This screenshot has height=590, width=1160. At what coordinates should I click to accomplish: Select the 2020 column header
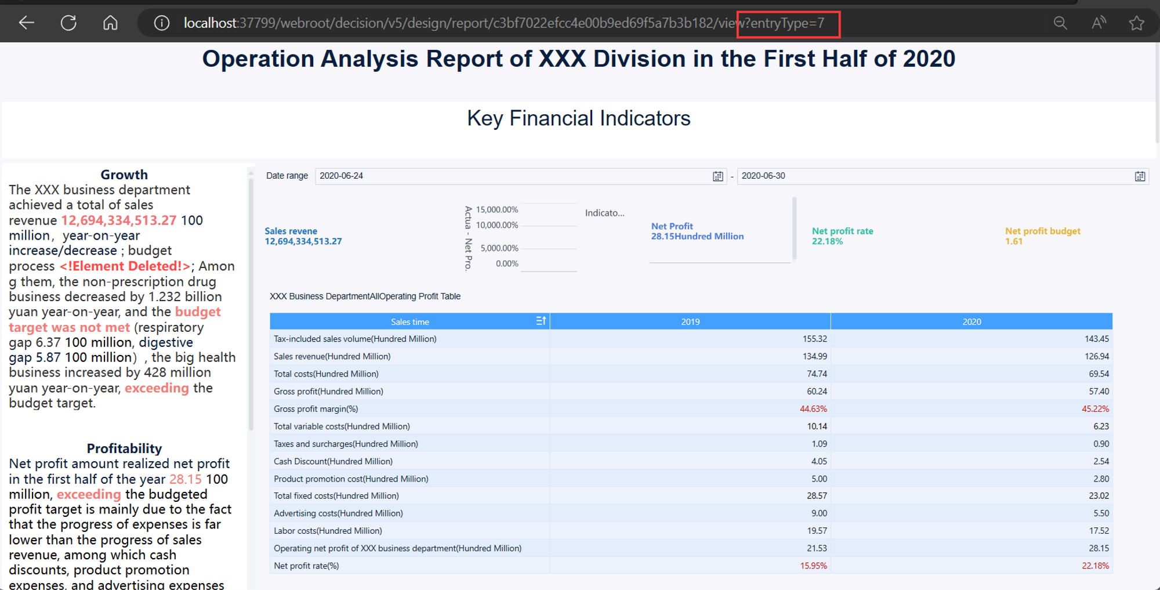[971, 321]
